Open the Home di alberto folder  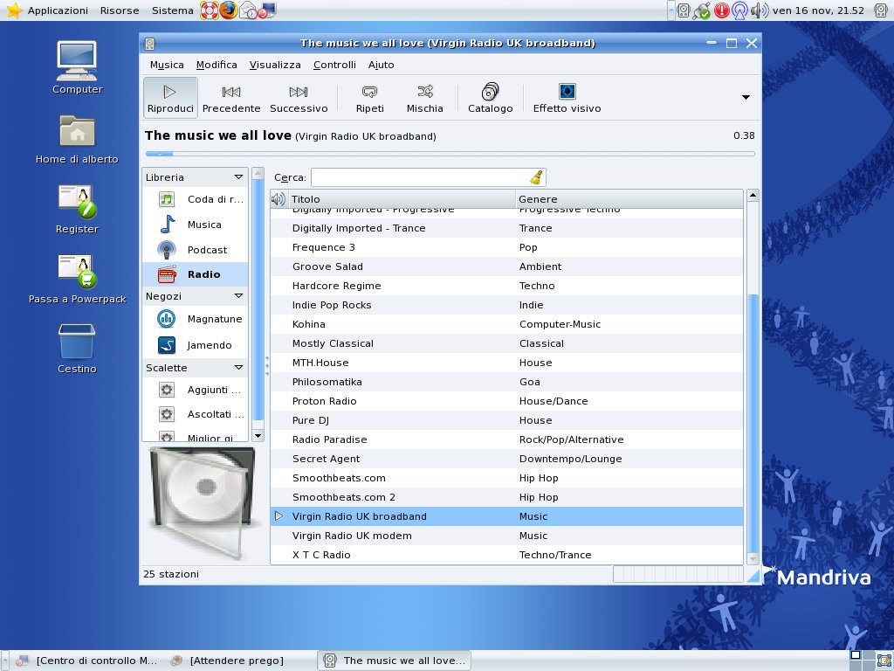[77, 140]
